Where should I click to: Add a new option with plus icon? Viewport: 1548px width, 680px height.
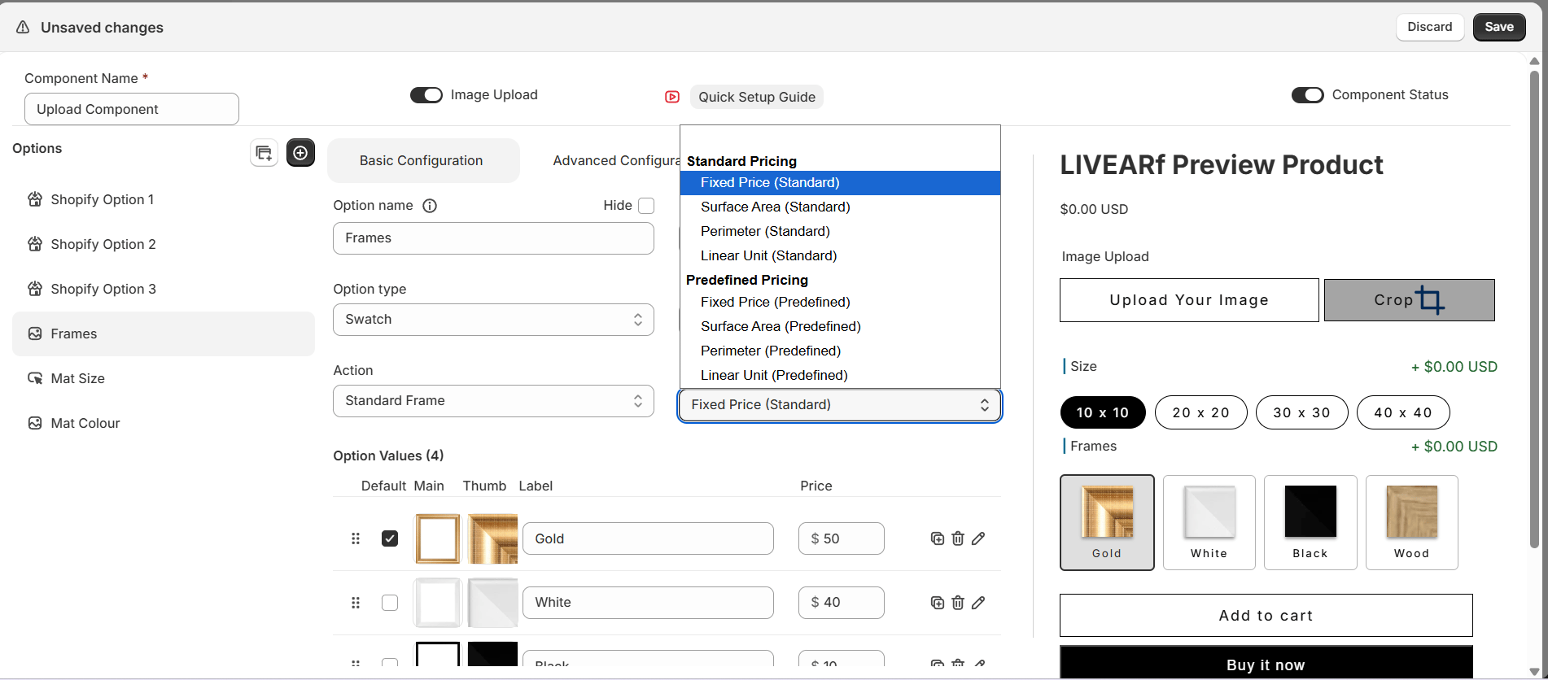(300, 153)
